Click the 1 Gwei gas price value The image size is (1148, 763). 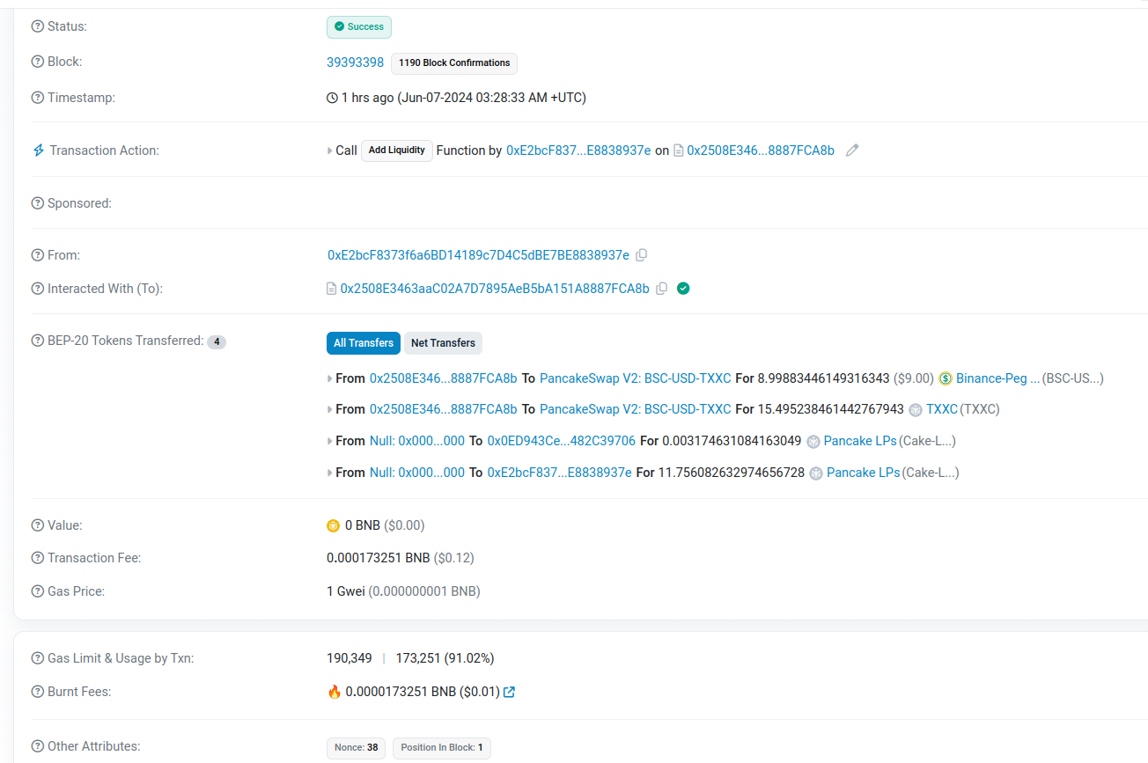point(346,591)
